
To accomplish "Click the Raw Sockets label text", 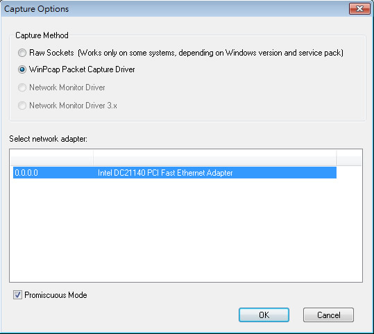I will (51, 53).
